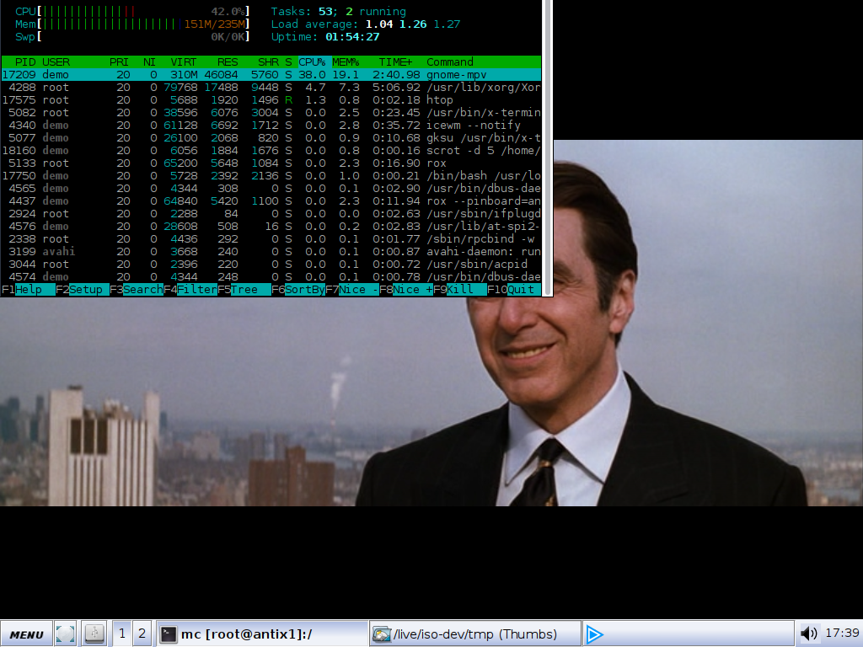This screenshot has height=647, width=863.
Task: Open the MENU start button
Action: click(26, 634)
